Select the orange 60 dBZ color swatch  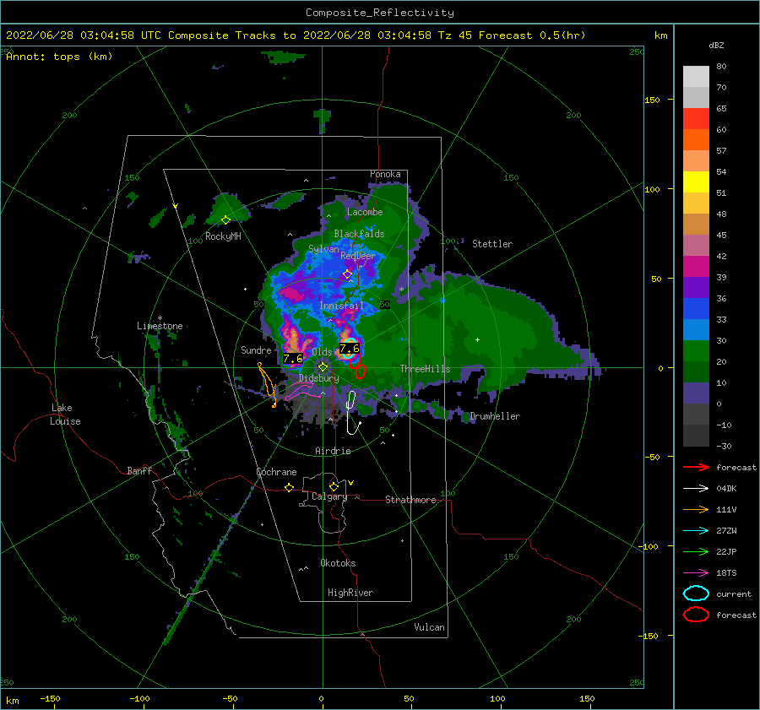tap(696, 139)
